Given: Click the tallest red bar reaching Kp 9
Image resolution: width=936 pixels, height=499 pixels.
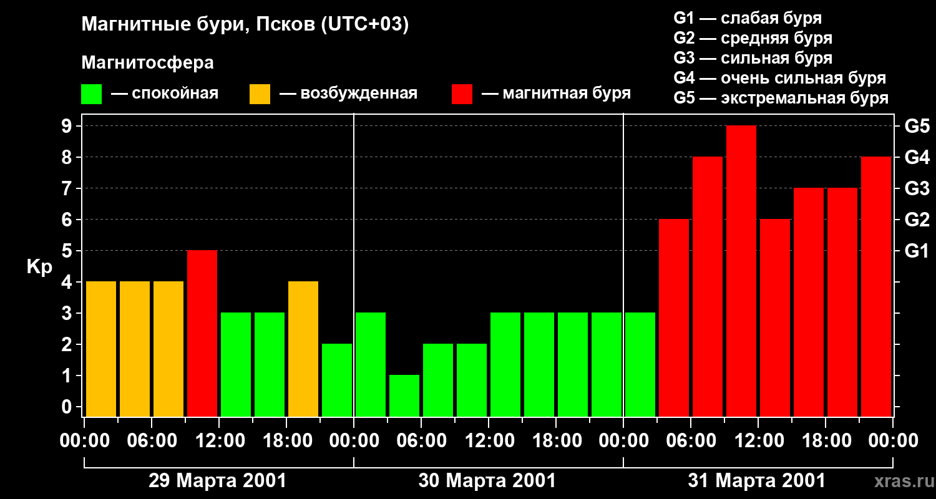Looking at the screenshot, I should [741, 271].
